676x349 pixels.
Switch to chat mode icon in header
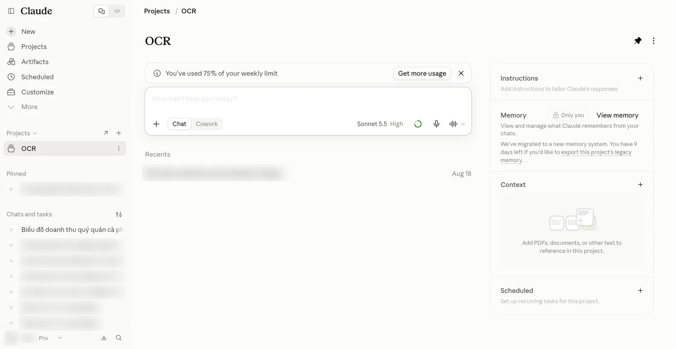[102, 11]
